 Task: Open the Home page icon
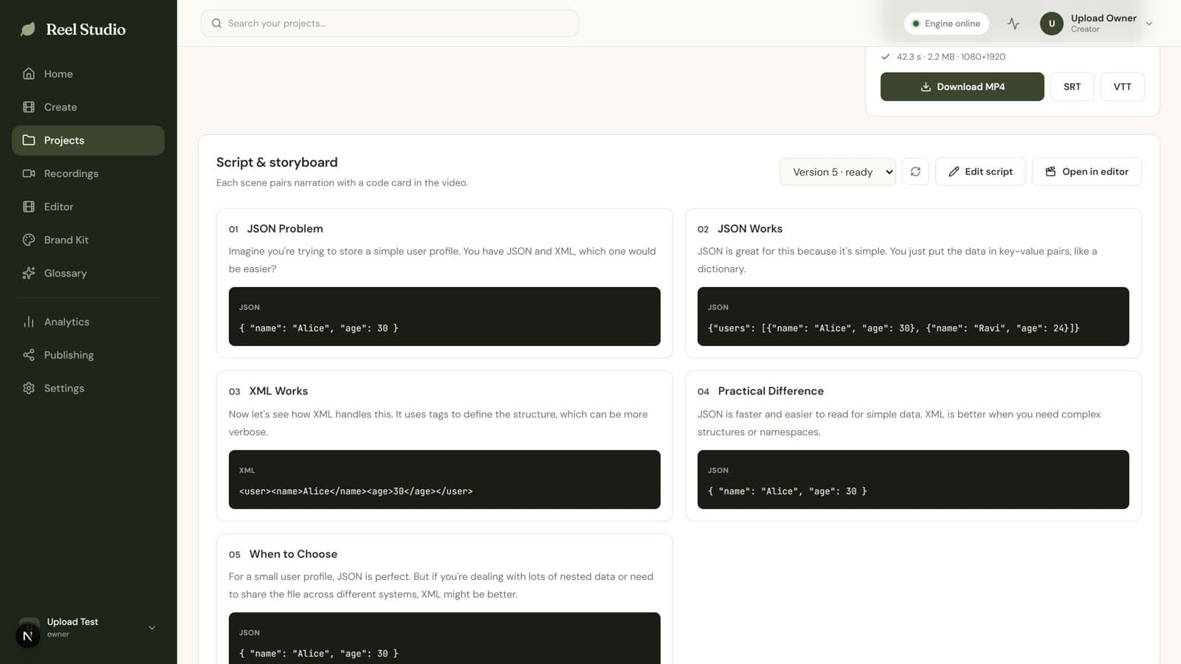click(29, 74)
